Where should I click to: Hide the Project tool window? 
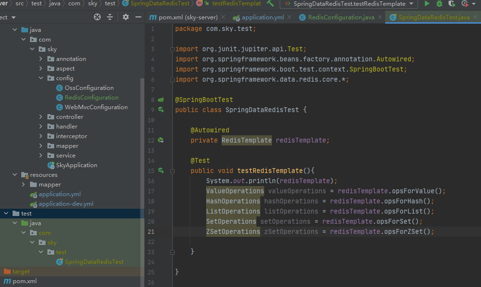[138, 17]
